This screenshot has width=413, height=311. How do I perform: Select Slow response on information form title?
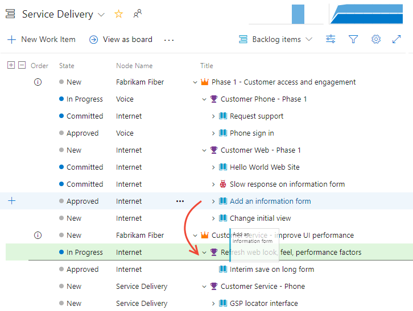[287, 184]
